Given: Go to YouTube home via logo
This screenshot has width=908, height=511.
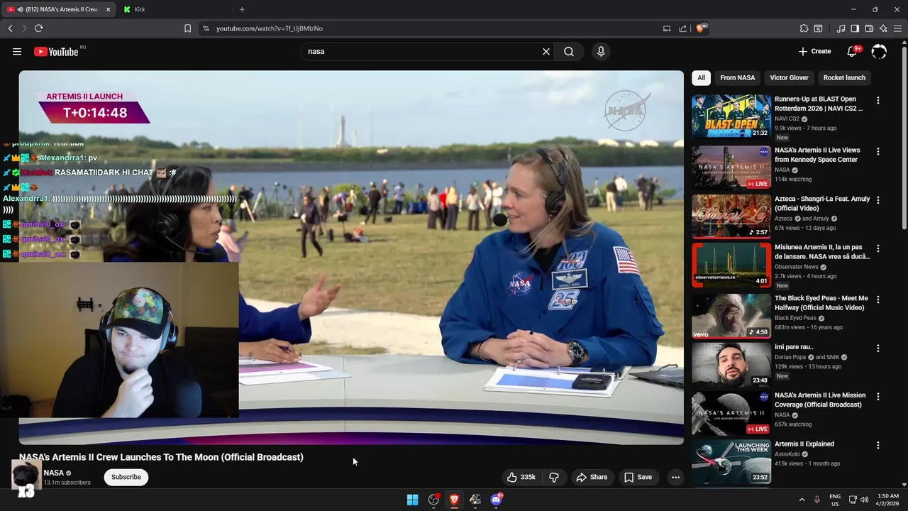Looking at the screenshot, I should [56, 51].
